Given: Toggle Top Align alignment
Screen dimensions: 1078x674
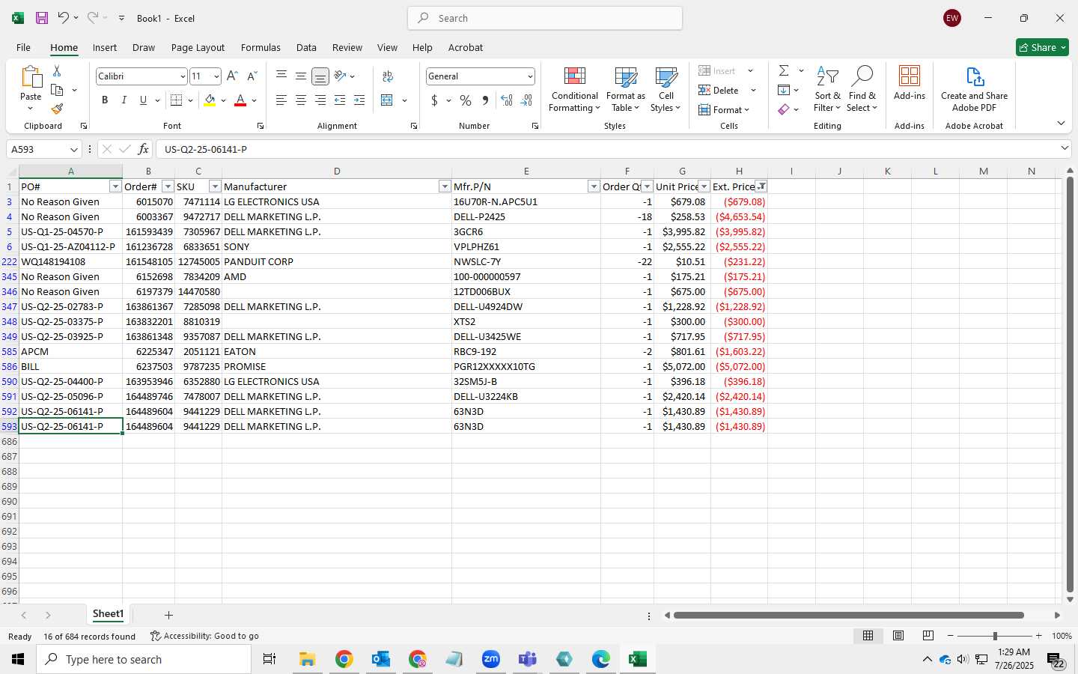Looking at the screenshot, I should pyautogui.click(x=281, y=76).
